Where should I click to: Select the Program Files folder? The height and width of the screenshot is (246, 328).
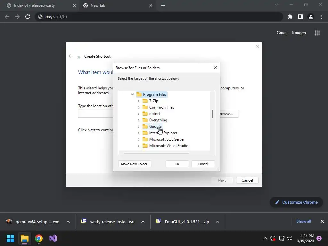(x=155, y=94)
